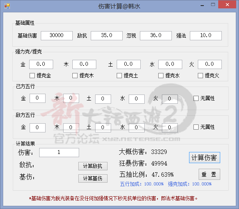The height and width of the screenshot is (209, 239).
Task: Focus the 水 field in 敌方五行 group
Action: (x=137, y=128)
